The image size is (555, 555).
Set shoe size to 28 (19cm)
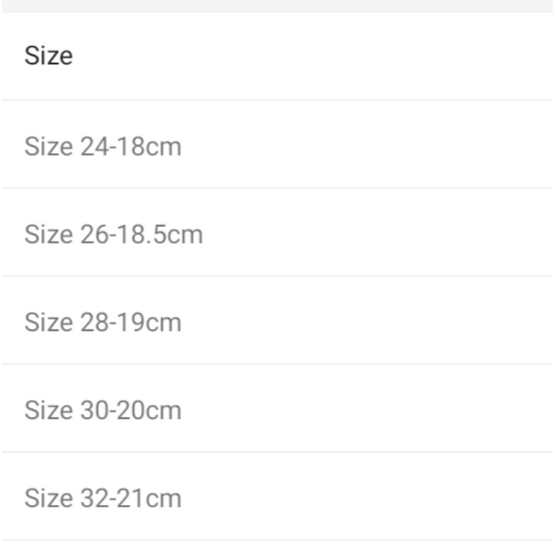103,323
